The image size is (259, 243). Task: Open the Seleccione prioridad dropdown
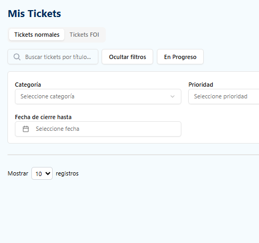224,96
